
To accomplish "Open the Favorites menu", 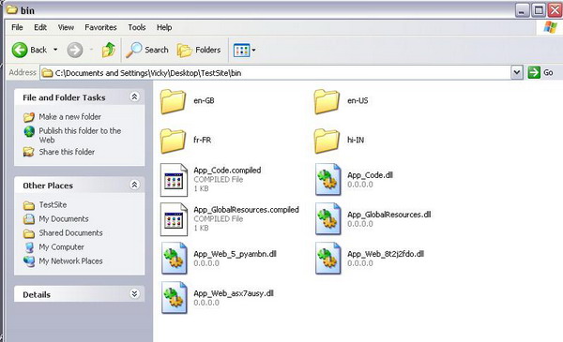I will point(100,27).
